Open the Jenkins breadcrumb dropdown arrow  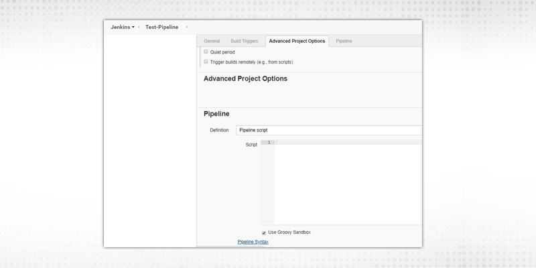tap(133, 27)
